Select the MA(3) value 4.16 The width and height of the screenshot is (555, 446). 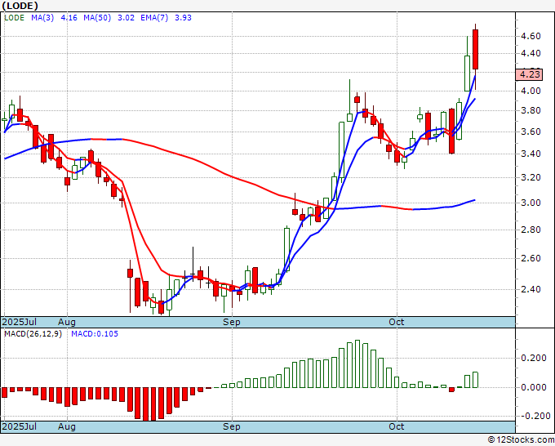[x=69, y=18]
